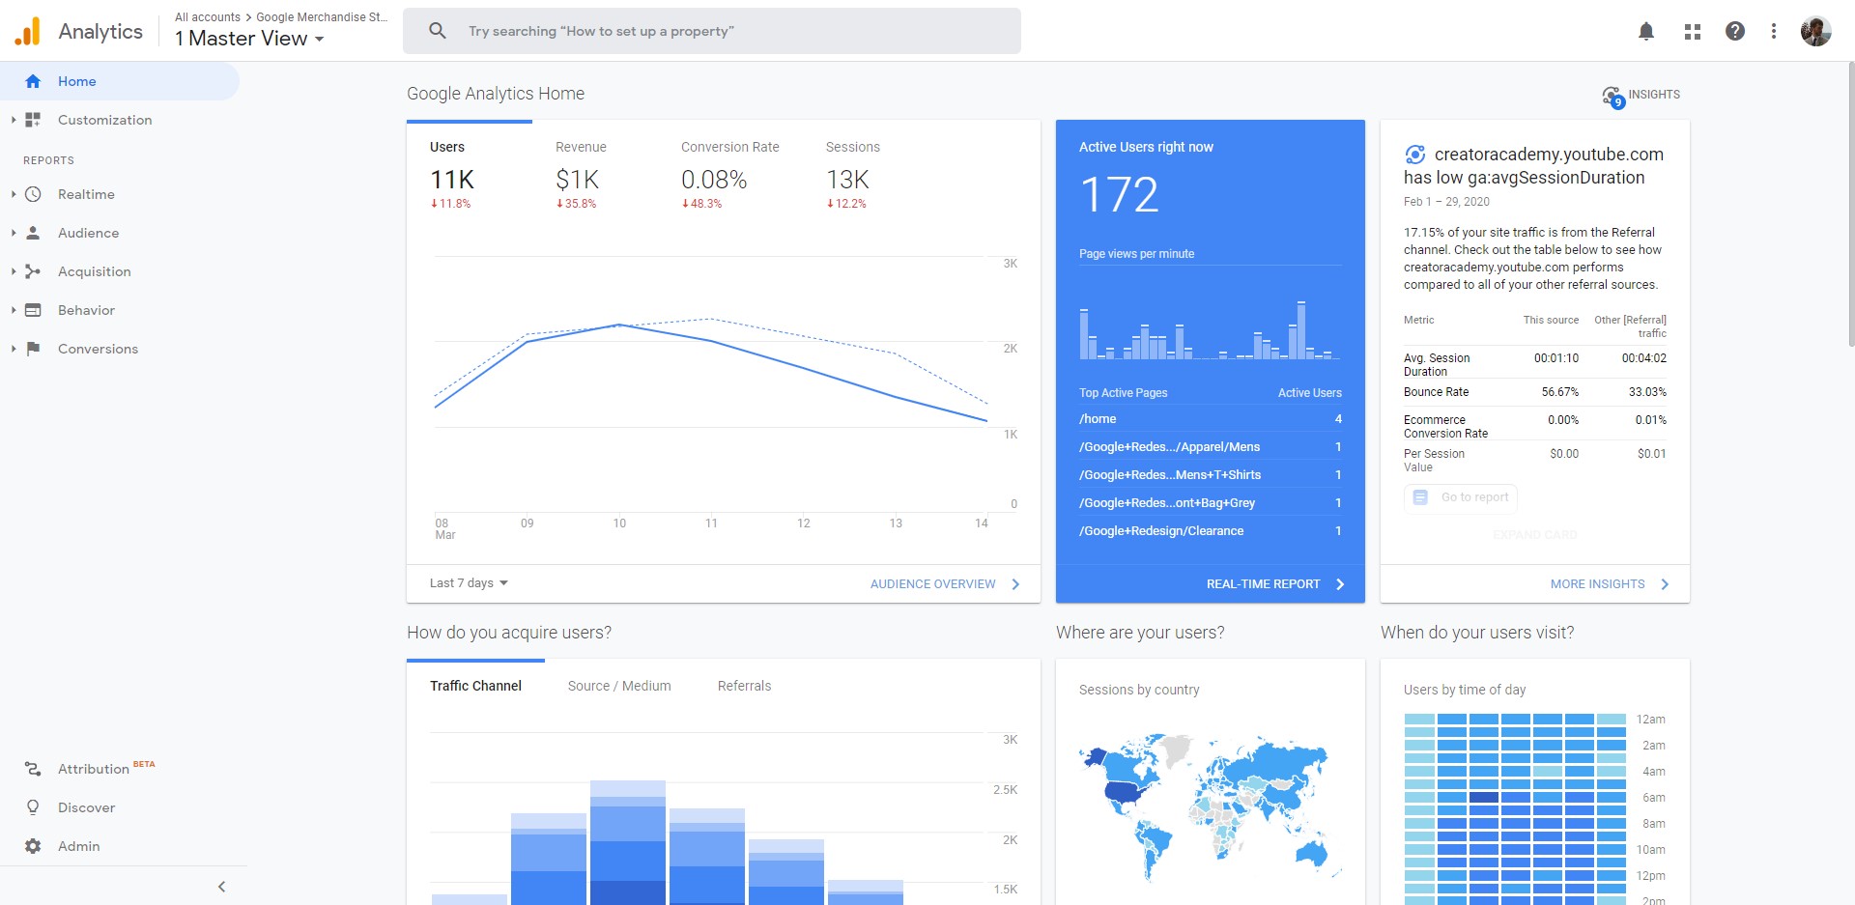Click the /Google+Redes...ont+Bag+Grey page row
The image size is (1855, 905).
click(x=1210, y=503)
